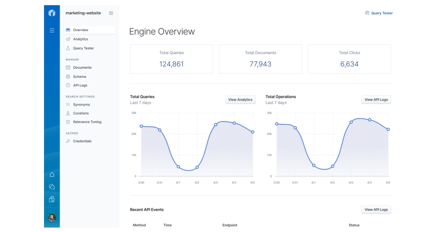Image resolution: width=444 pixels, height=232 pixels.
Task: Click the Elastic logo in the top sidebar
Action: click(52, 13)
